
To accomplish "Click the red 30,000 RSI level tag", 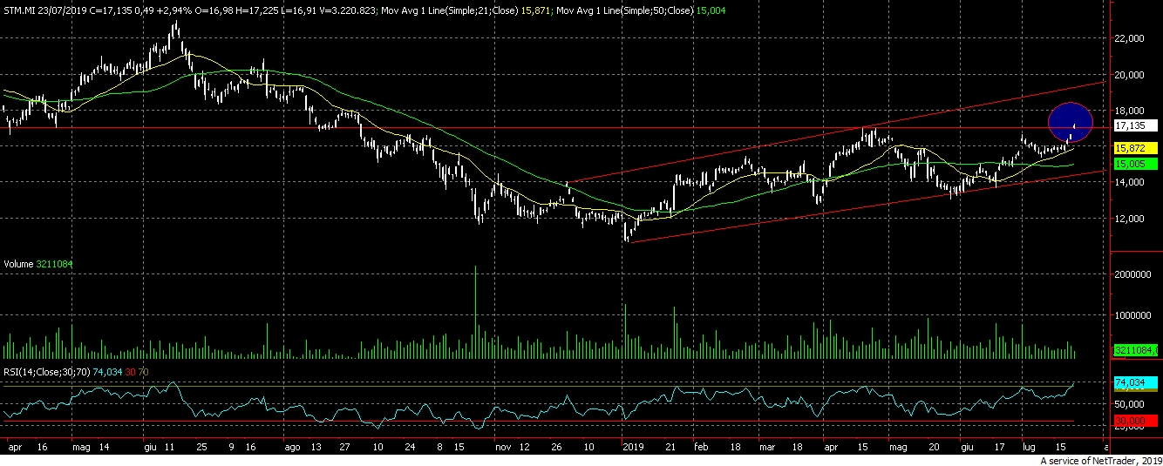I will coord(1135,420).
